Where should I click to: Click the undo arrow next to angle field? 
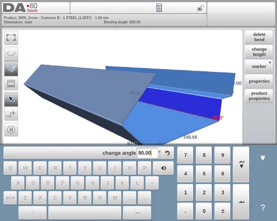(x=167, y=153)
